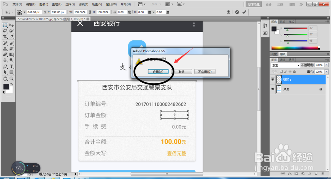Select the Rectangle shape tool
The image size is (331, 179).
11,72
